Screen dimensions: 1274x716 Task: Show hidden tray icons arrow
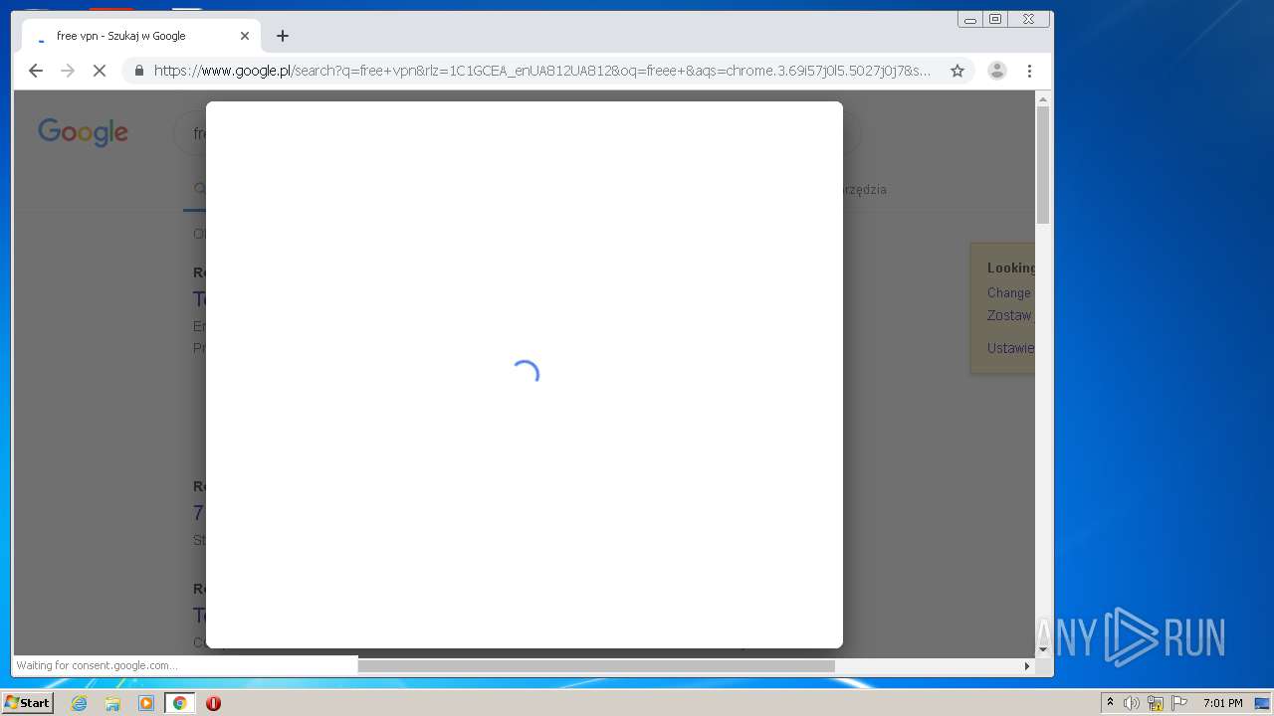click(x=1110, y=703)
